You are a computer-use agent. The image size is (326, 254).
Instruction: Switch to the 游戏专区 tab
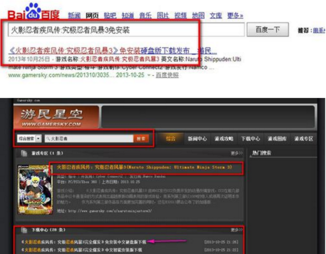coord(304,139)
